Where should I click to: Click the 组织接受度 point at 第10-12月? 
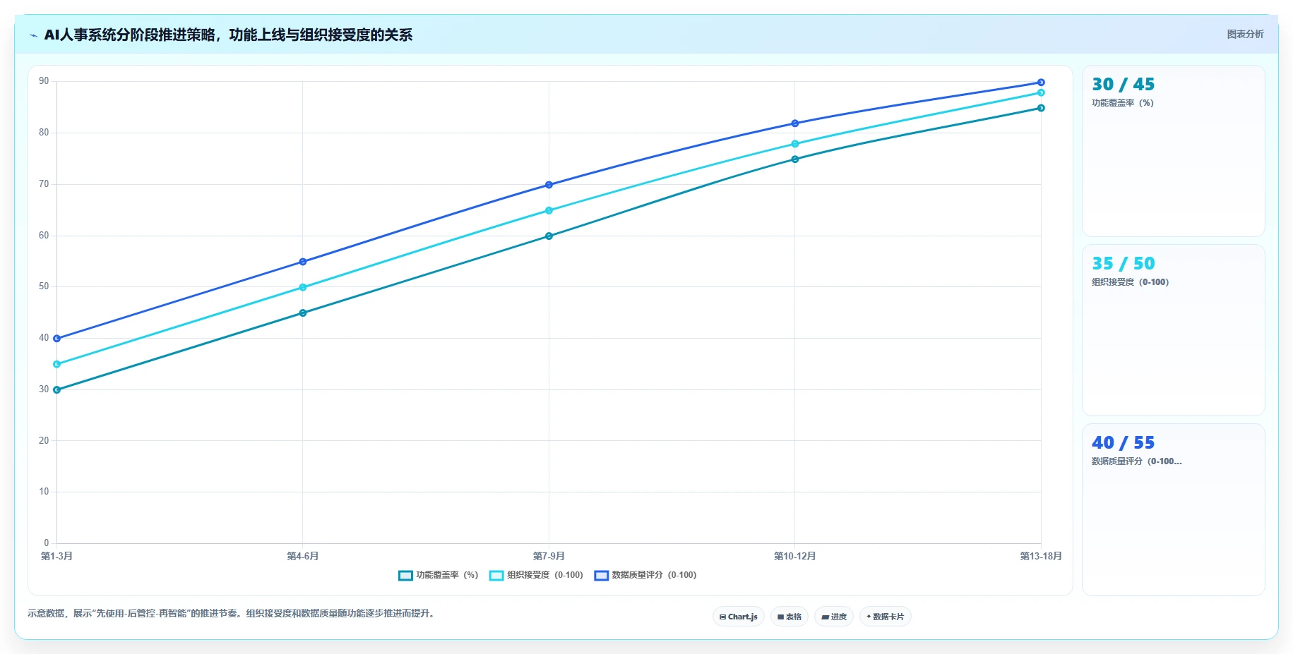coord(795,144)
